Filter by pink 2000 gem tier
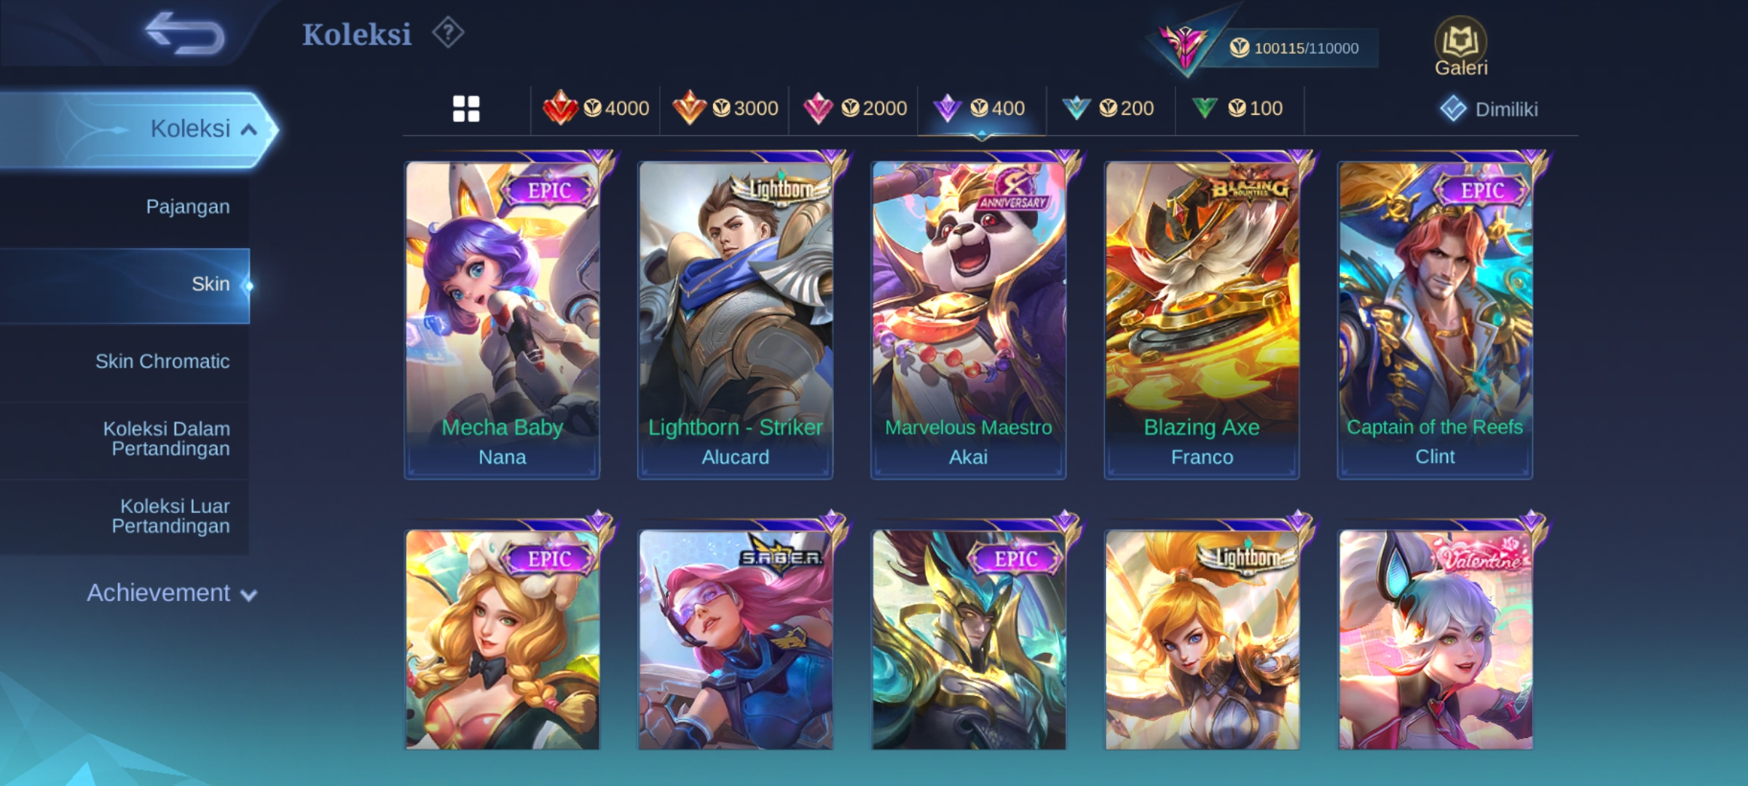The width and height of the screenshot is (1748, 786). coord(854,108)
